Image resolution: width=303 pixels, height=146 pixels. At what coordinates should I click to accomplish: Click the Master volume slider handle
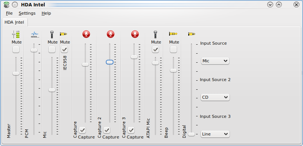point(16,73)
